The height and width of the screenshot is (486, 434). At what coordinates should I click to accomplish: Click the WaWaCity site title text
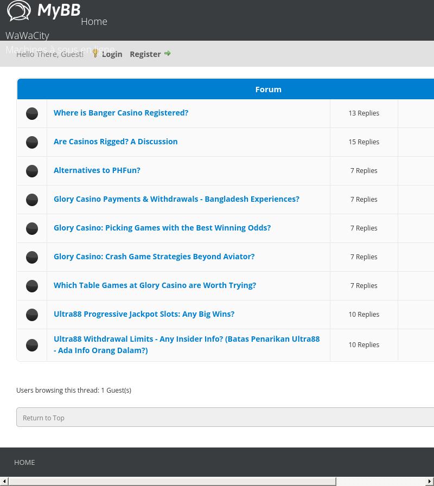(x=27, y=35)
